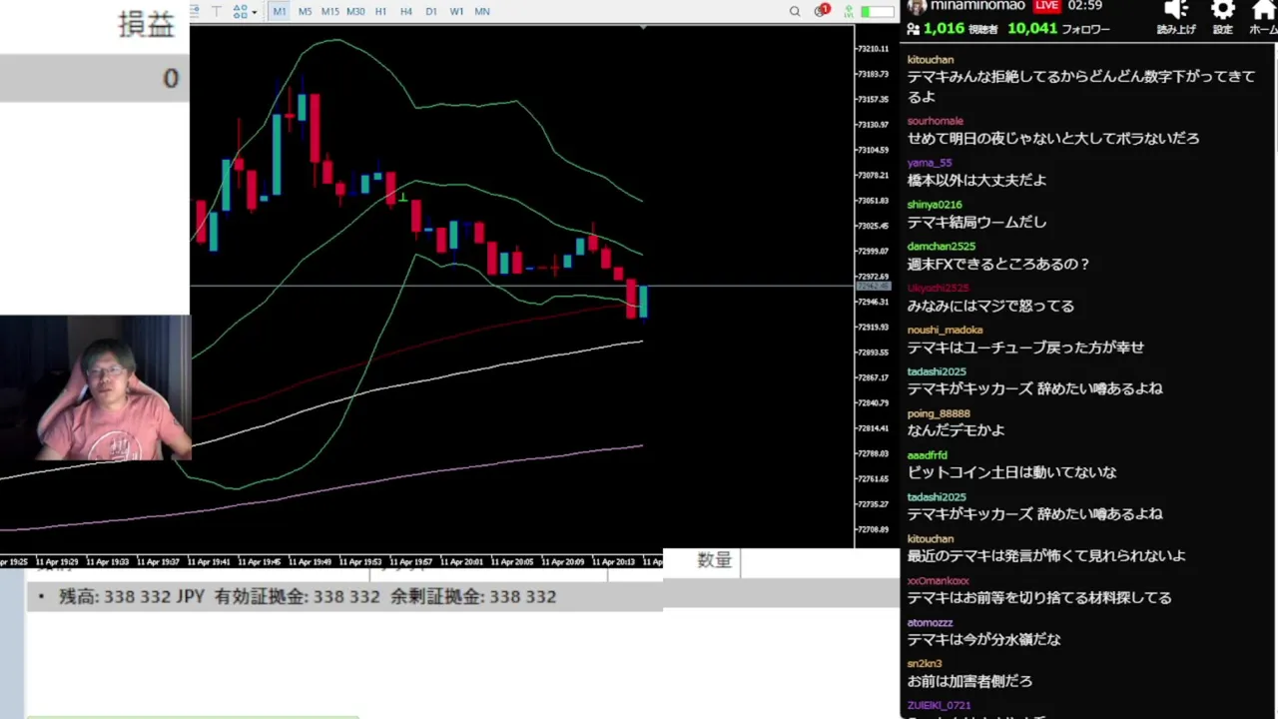The width and height of the screenshot is (1278, 719).
Task: Switch chart to MN timeframe
Action: click(482, 11)
